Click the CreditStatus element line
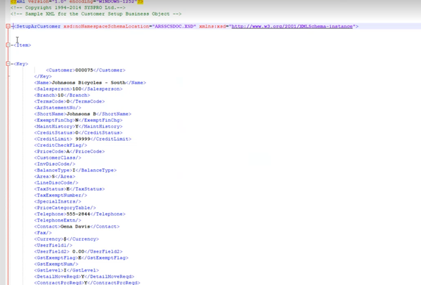The image size is (421, 285). (x=78, y=133)
